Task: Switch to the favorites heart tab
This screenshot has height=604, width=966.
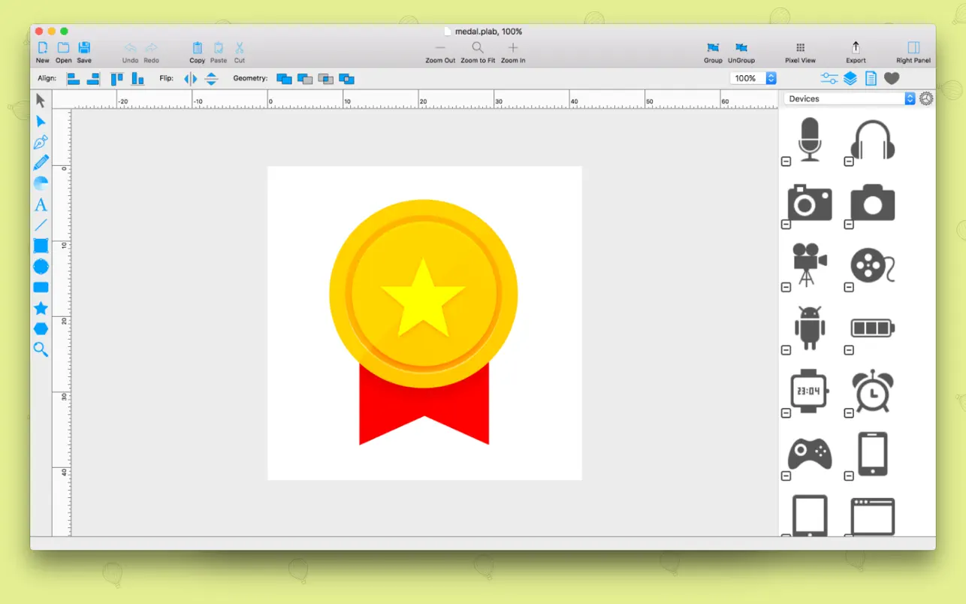Action: click(x=892, y=78)
